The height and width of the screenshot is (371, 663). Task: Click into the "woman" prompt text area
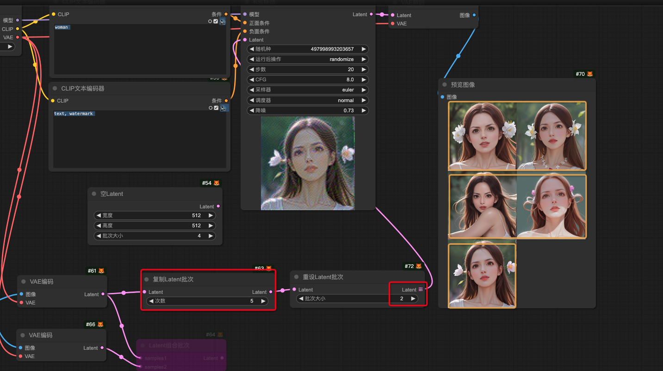click(x=140, y=49)
